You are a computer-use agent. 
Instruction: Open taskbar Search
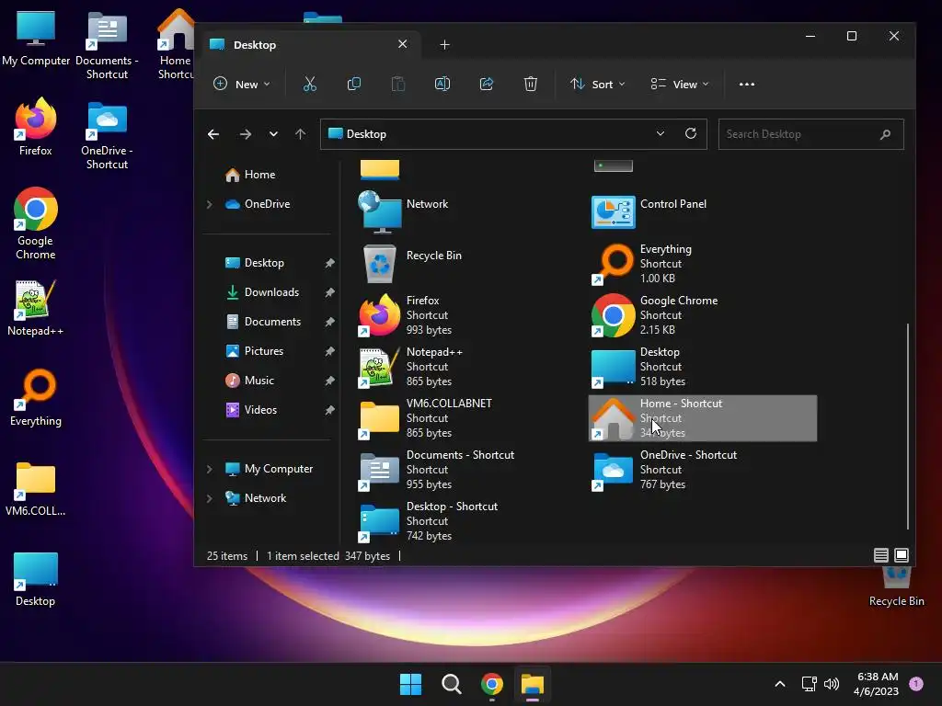click(x=451, y=684)
